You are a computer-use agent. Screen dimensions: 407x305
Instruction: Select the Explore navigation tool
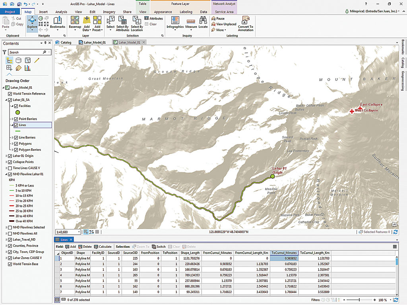click(32, 23)
